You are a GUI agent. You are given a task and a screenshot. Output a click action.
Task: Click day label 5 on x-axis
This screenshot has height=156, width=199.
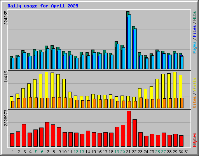36,152
